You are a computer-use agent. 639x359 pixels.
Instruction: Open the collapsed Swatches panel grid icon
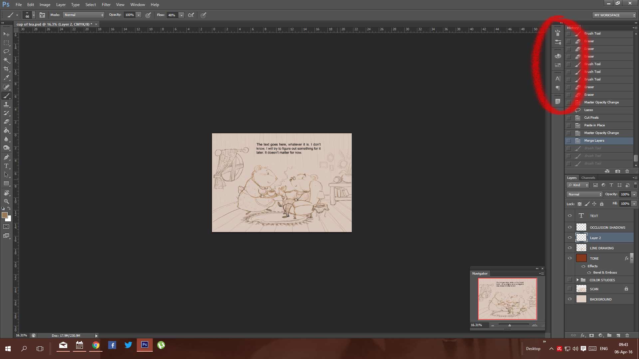[558, 65]
